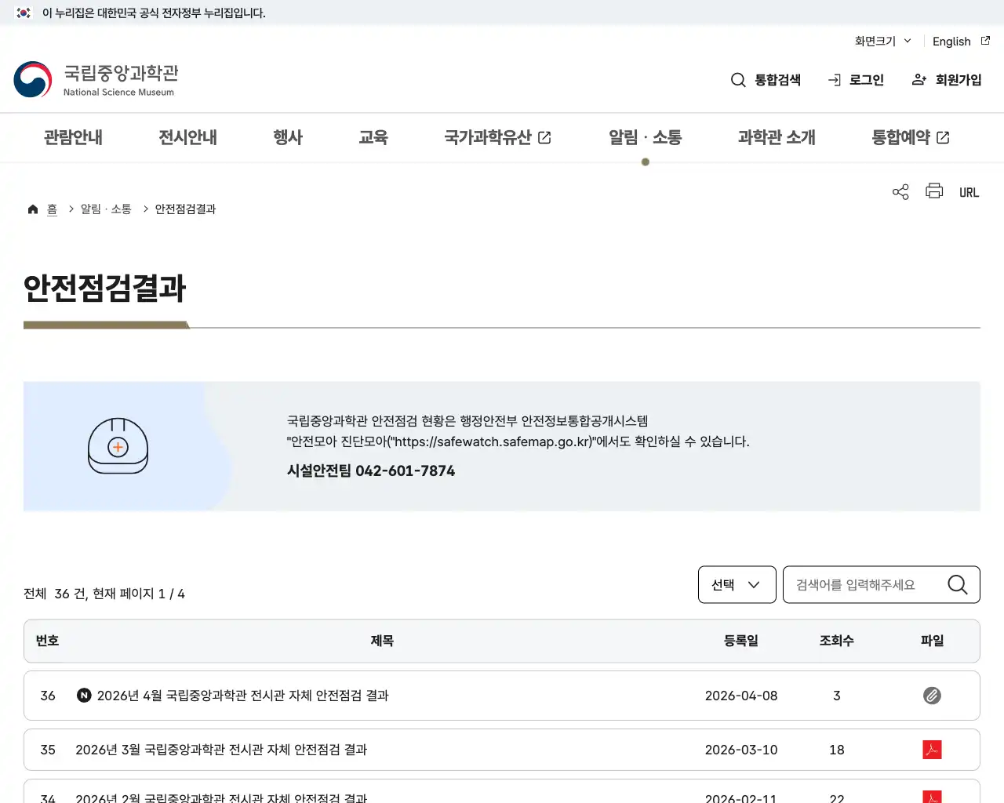This screenshot has width=1004, height=803.
Task: Print the page using the printer icon
Action: tap(933, 191)
